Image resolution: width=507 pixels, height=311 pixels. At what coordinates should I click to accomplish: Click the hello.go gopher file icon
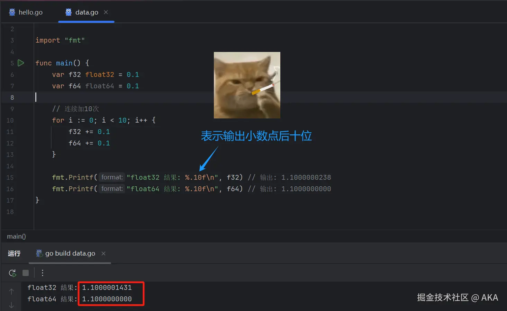[x=12, y=12]
